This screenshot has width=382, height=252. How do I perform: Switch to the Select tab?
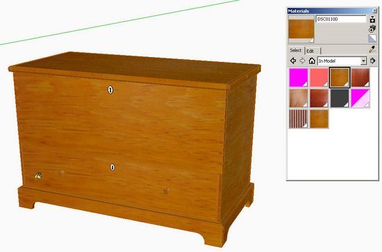(295, 50)
